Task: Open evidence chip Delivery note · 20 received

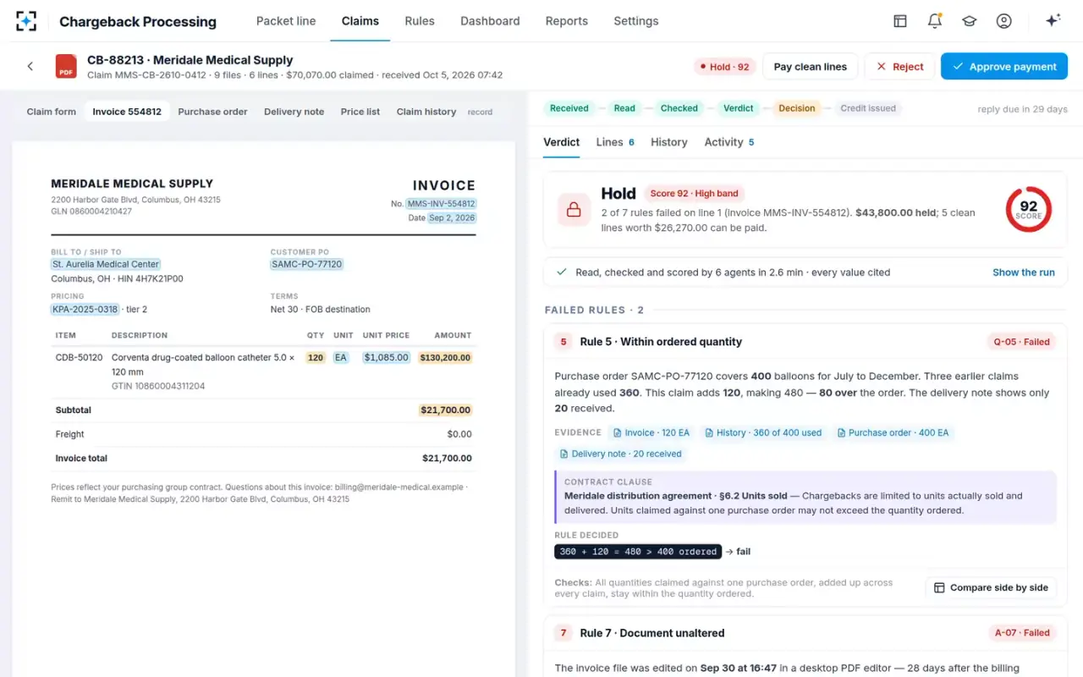Action: tap(620, 454)
